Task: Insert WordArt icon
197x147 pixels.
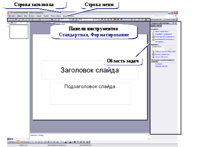Action: click(x=48, y=142)
